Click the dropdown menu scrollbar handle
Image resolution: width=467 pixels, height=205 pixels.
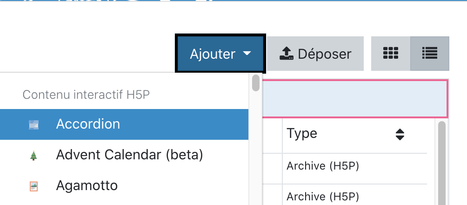255,82
